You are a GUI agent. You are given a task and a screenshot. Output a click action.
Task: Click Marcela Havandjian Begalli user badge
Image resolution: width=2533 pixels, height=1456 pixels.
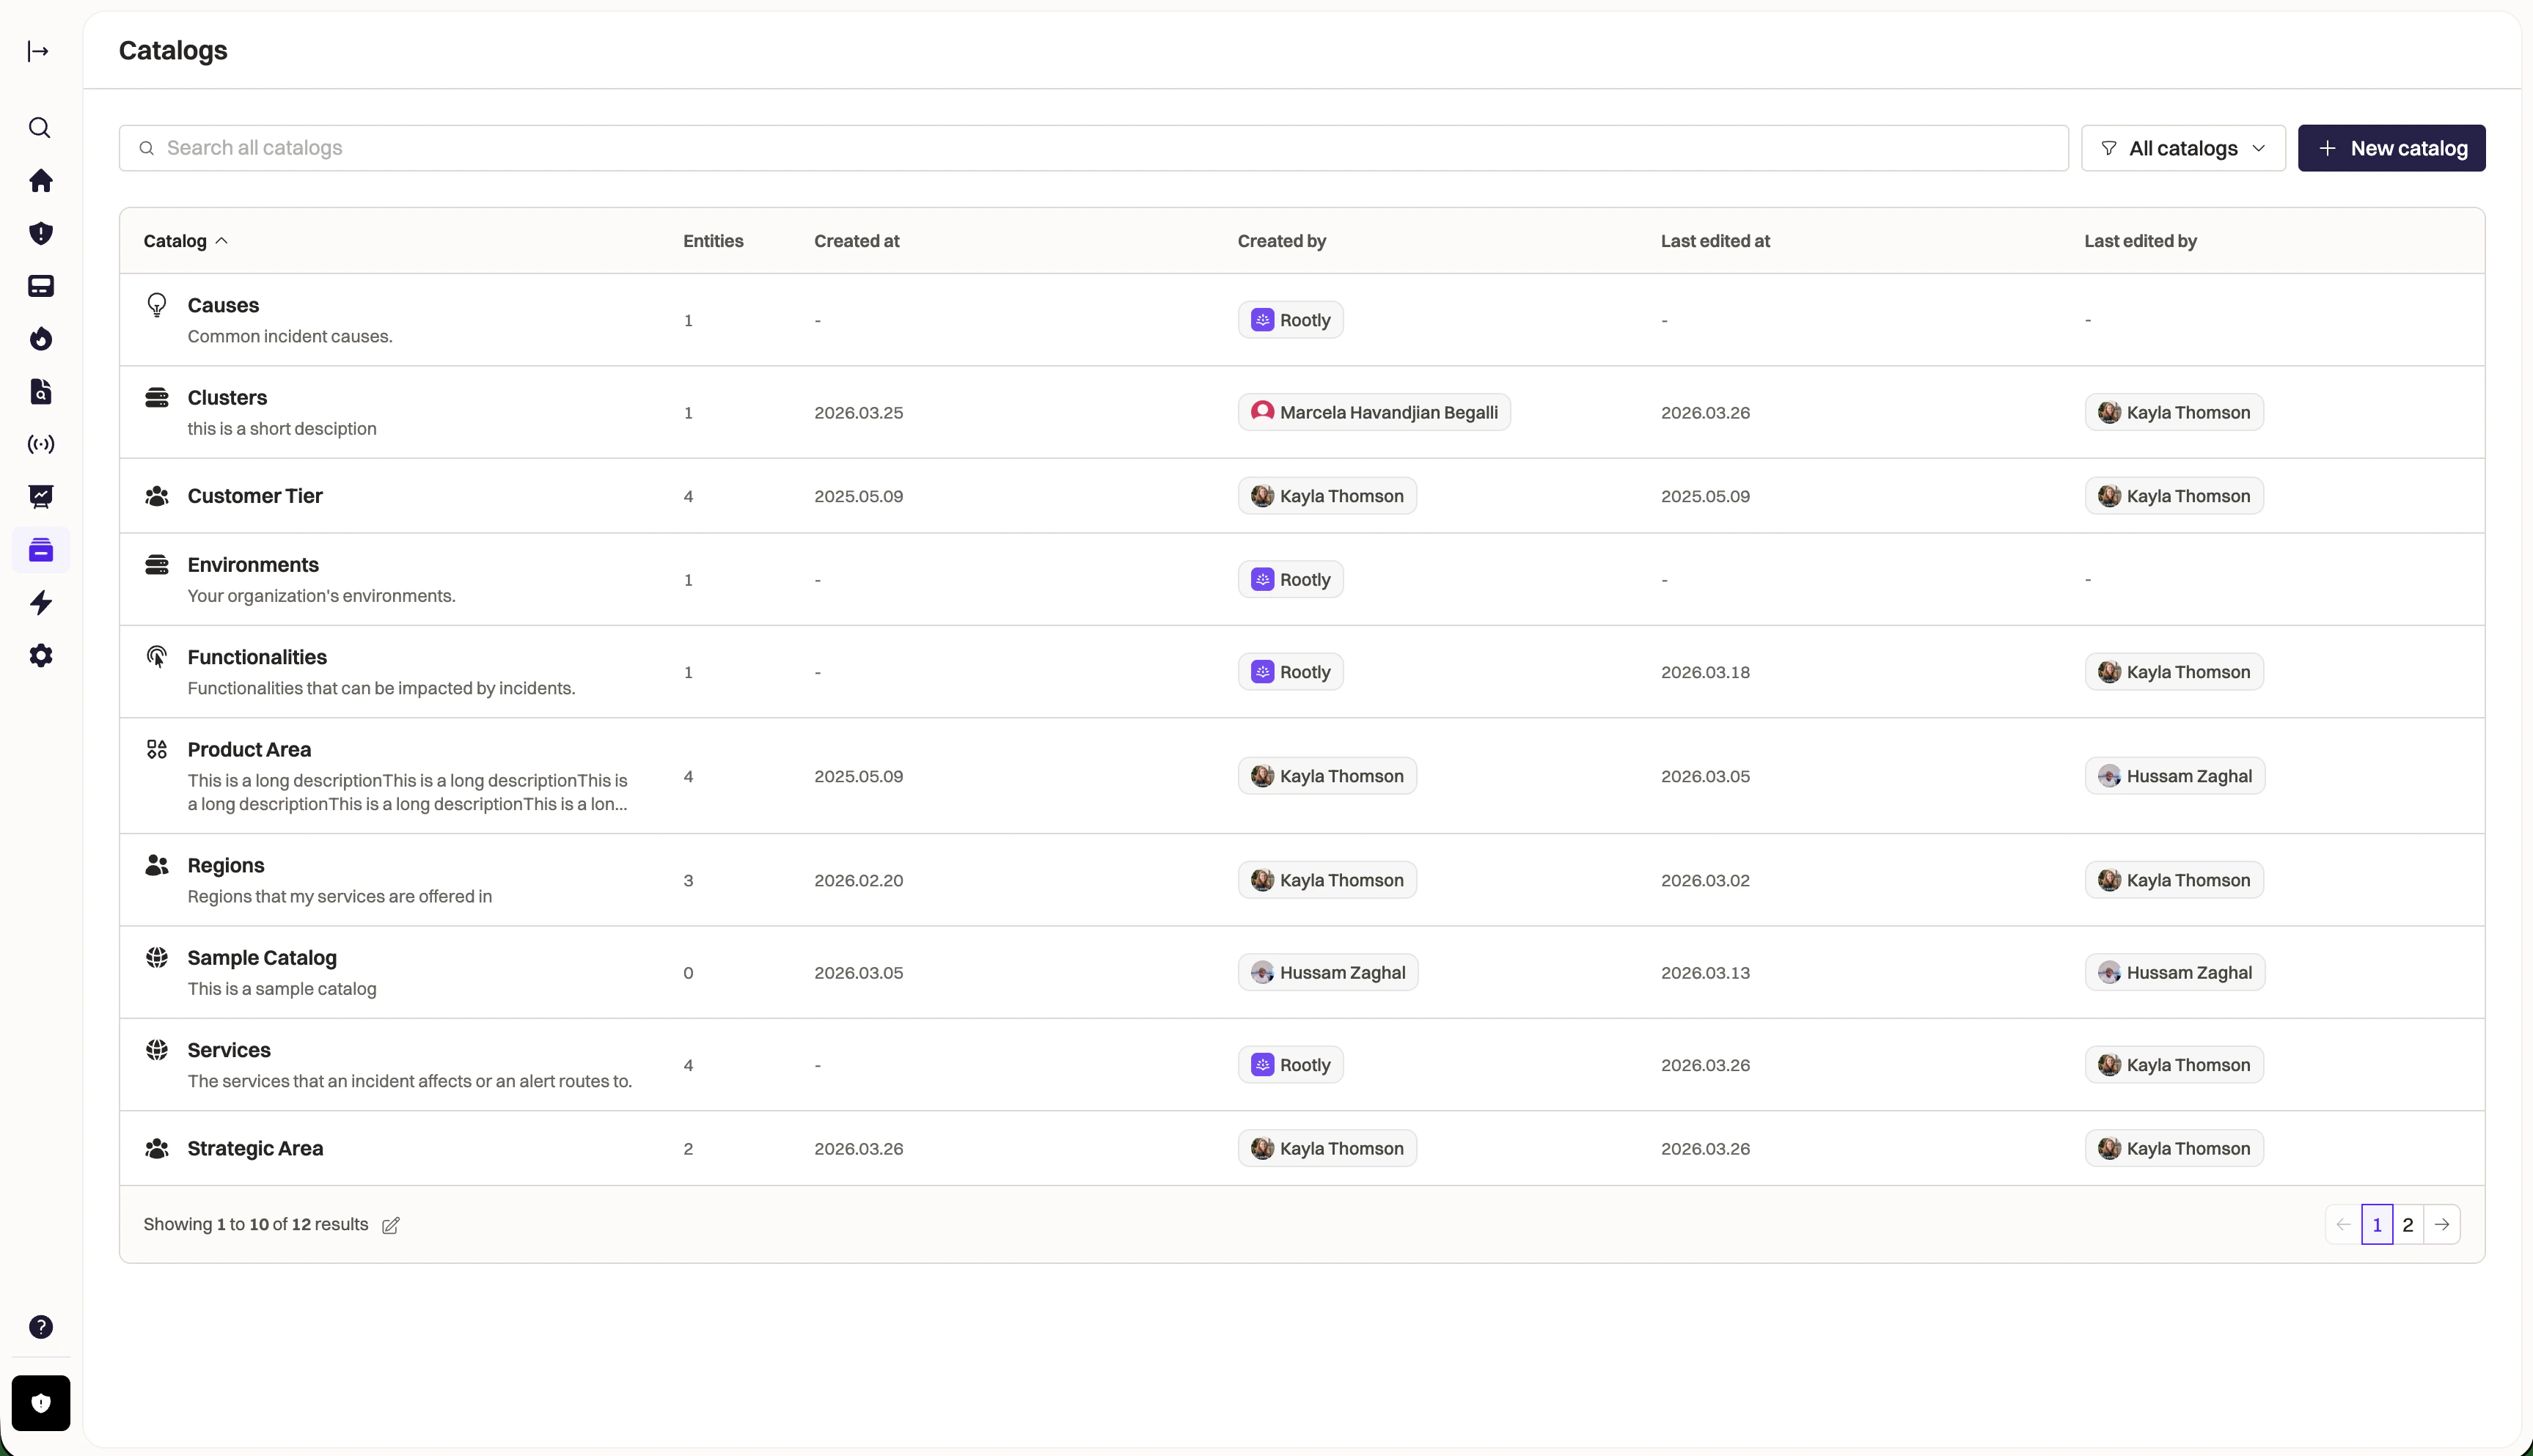[1374, 412]
